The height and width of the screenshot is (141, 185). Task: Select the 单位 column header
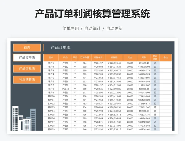[75, 58]
